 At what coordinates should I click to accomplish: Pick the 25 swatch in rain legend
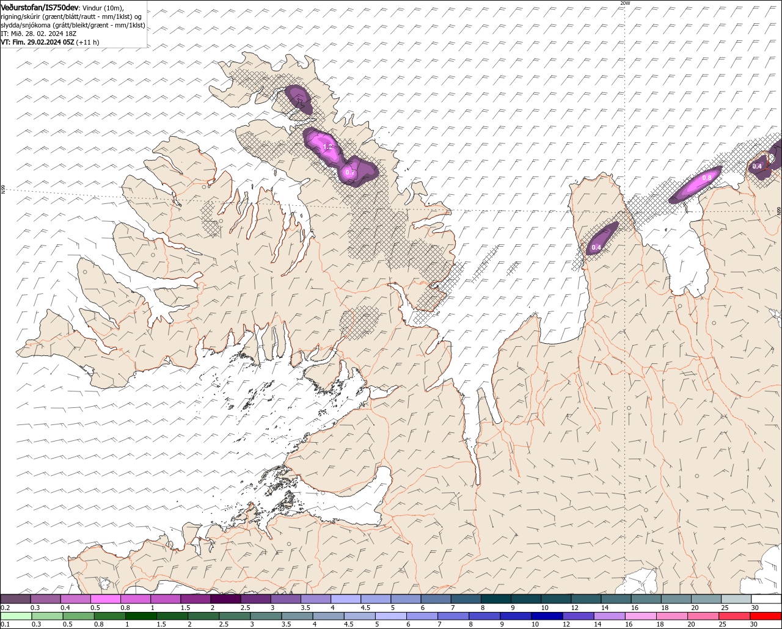[735, 616]
